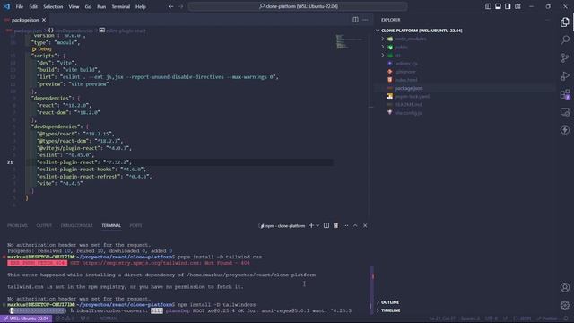
Task: Click the terminal scrollbar
Action: coord(371,289)
